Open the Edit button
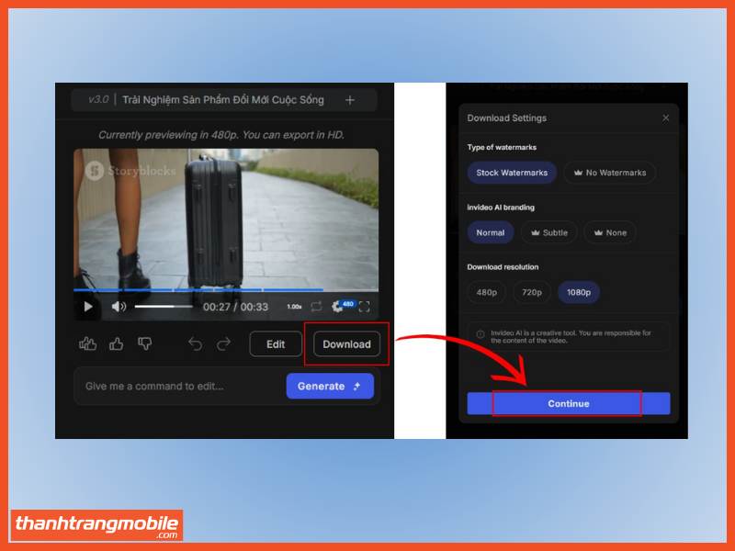735x551 pixels. [276, 343]
